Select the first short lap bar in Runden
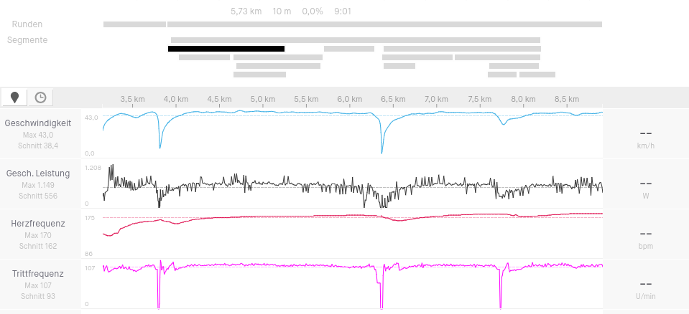The image size is (689, 314). click(x=134, y=24)
